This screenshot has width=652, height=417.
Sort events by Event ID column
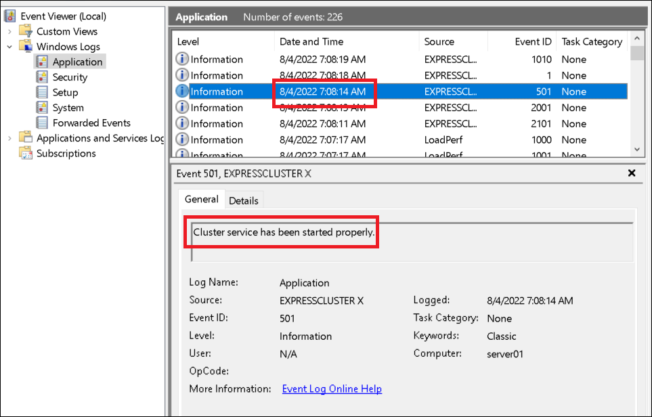pyautogui.click(x=532, y=41)
